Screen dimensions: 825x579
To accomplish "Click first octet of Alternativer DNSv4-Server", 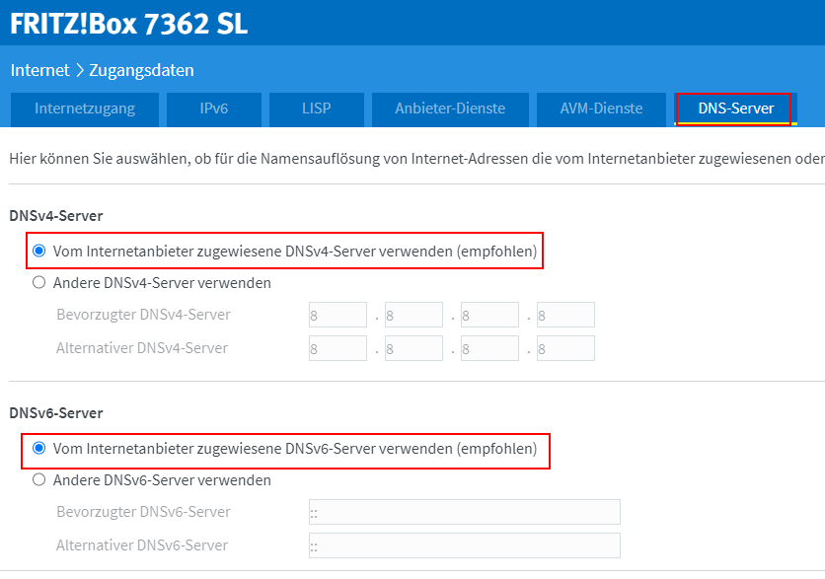I will pos(337,348).
